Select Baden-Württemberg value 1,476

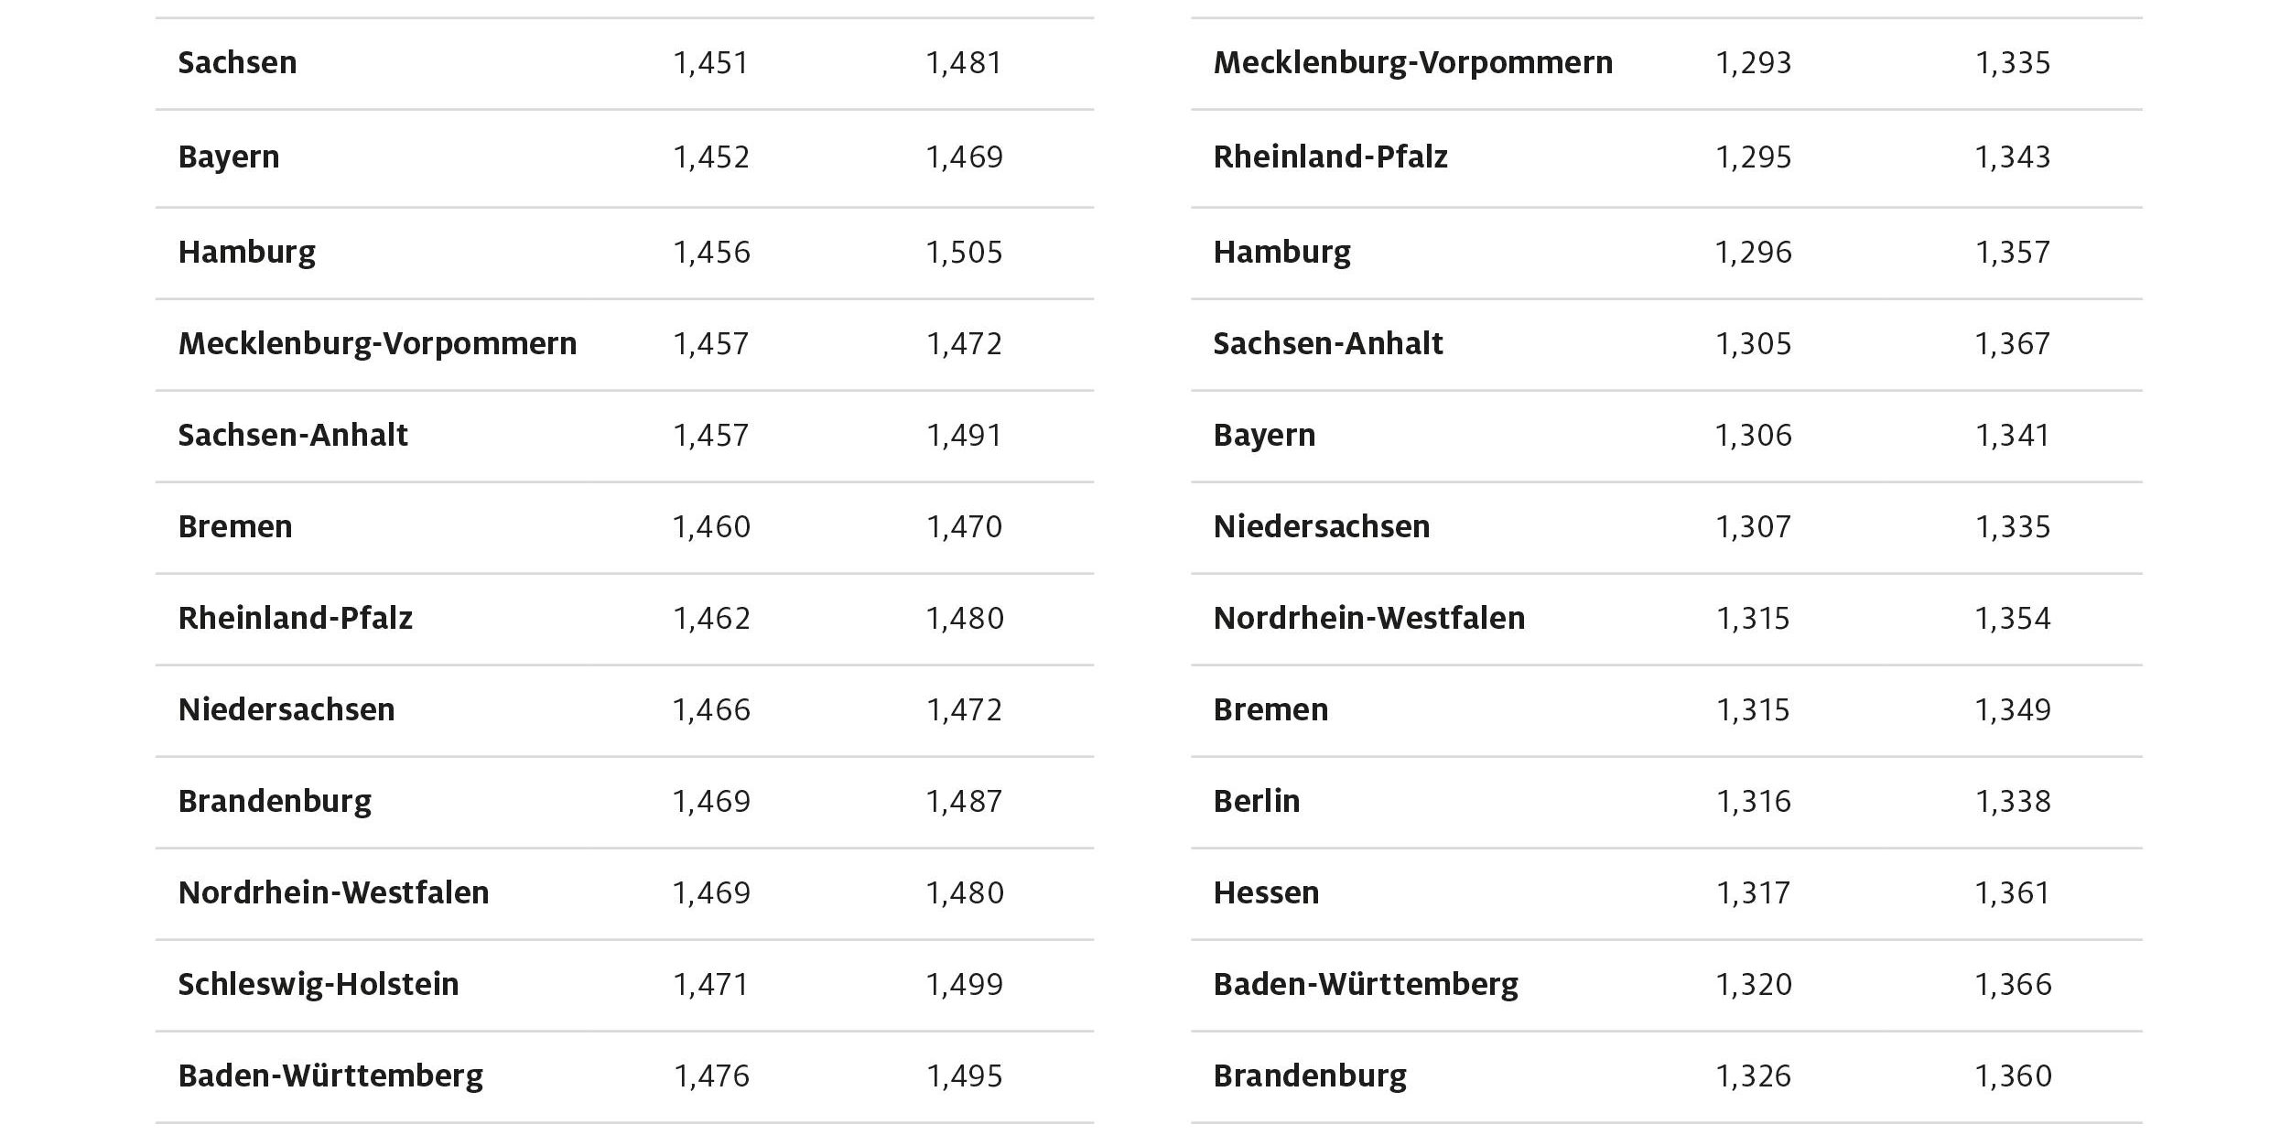point(711,1076)
